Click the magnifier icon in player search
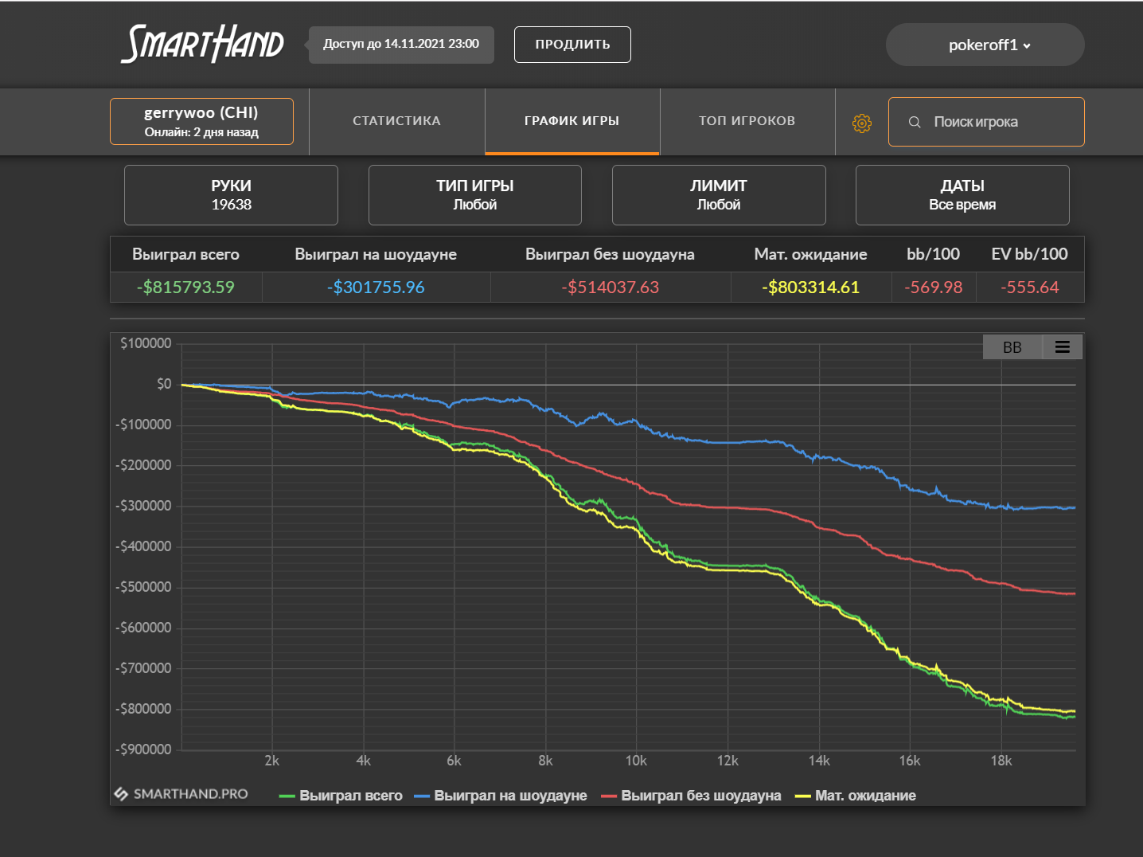Screen dimensions: 1143x857 point(915,122)
